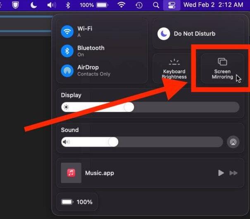250x219 pixels.
Task: Click the battery 100% module
Action: point(77,202)
